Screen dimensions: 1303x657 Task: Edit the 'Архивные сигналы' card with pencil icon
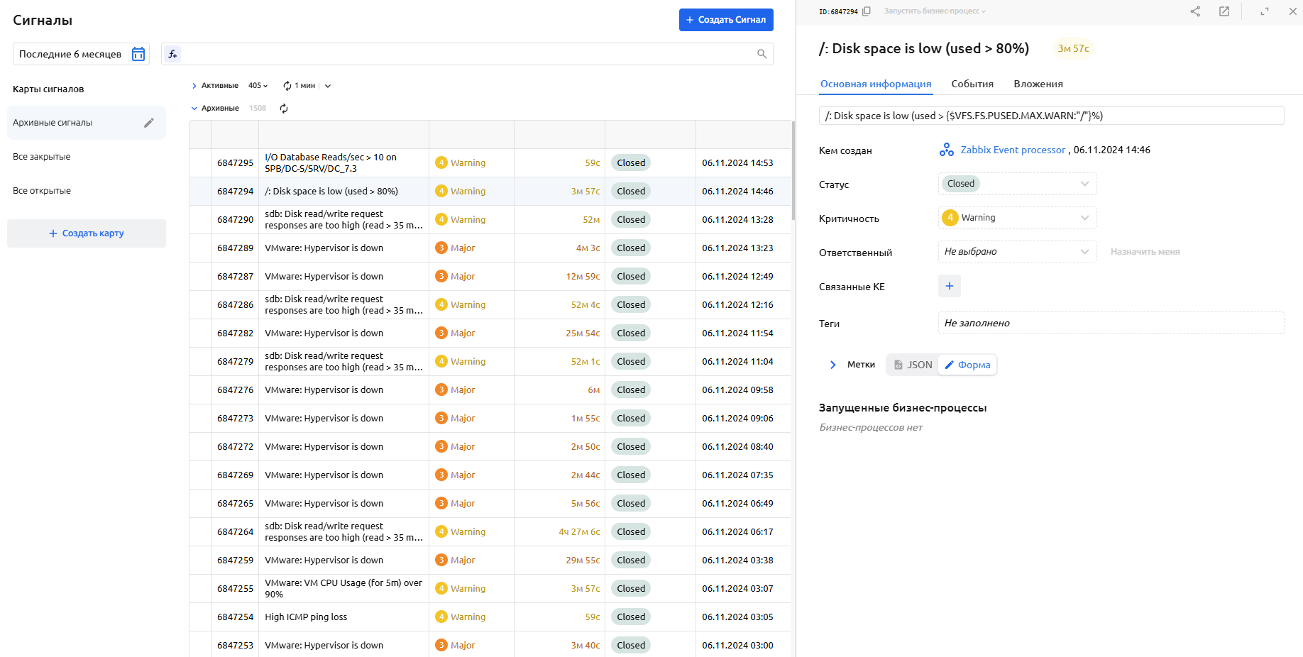[149, 123]
